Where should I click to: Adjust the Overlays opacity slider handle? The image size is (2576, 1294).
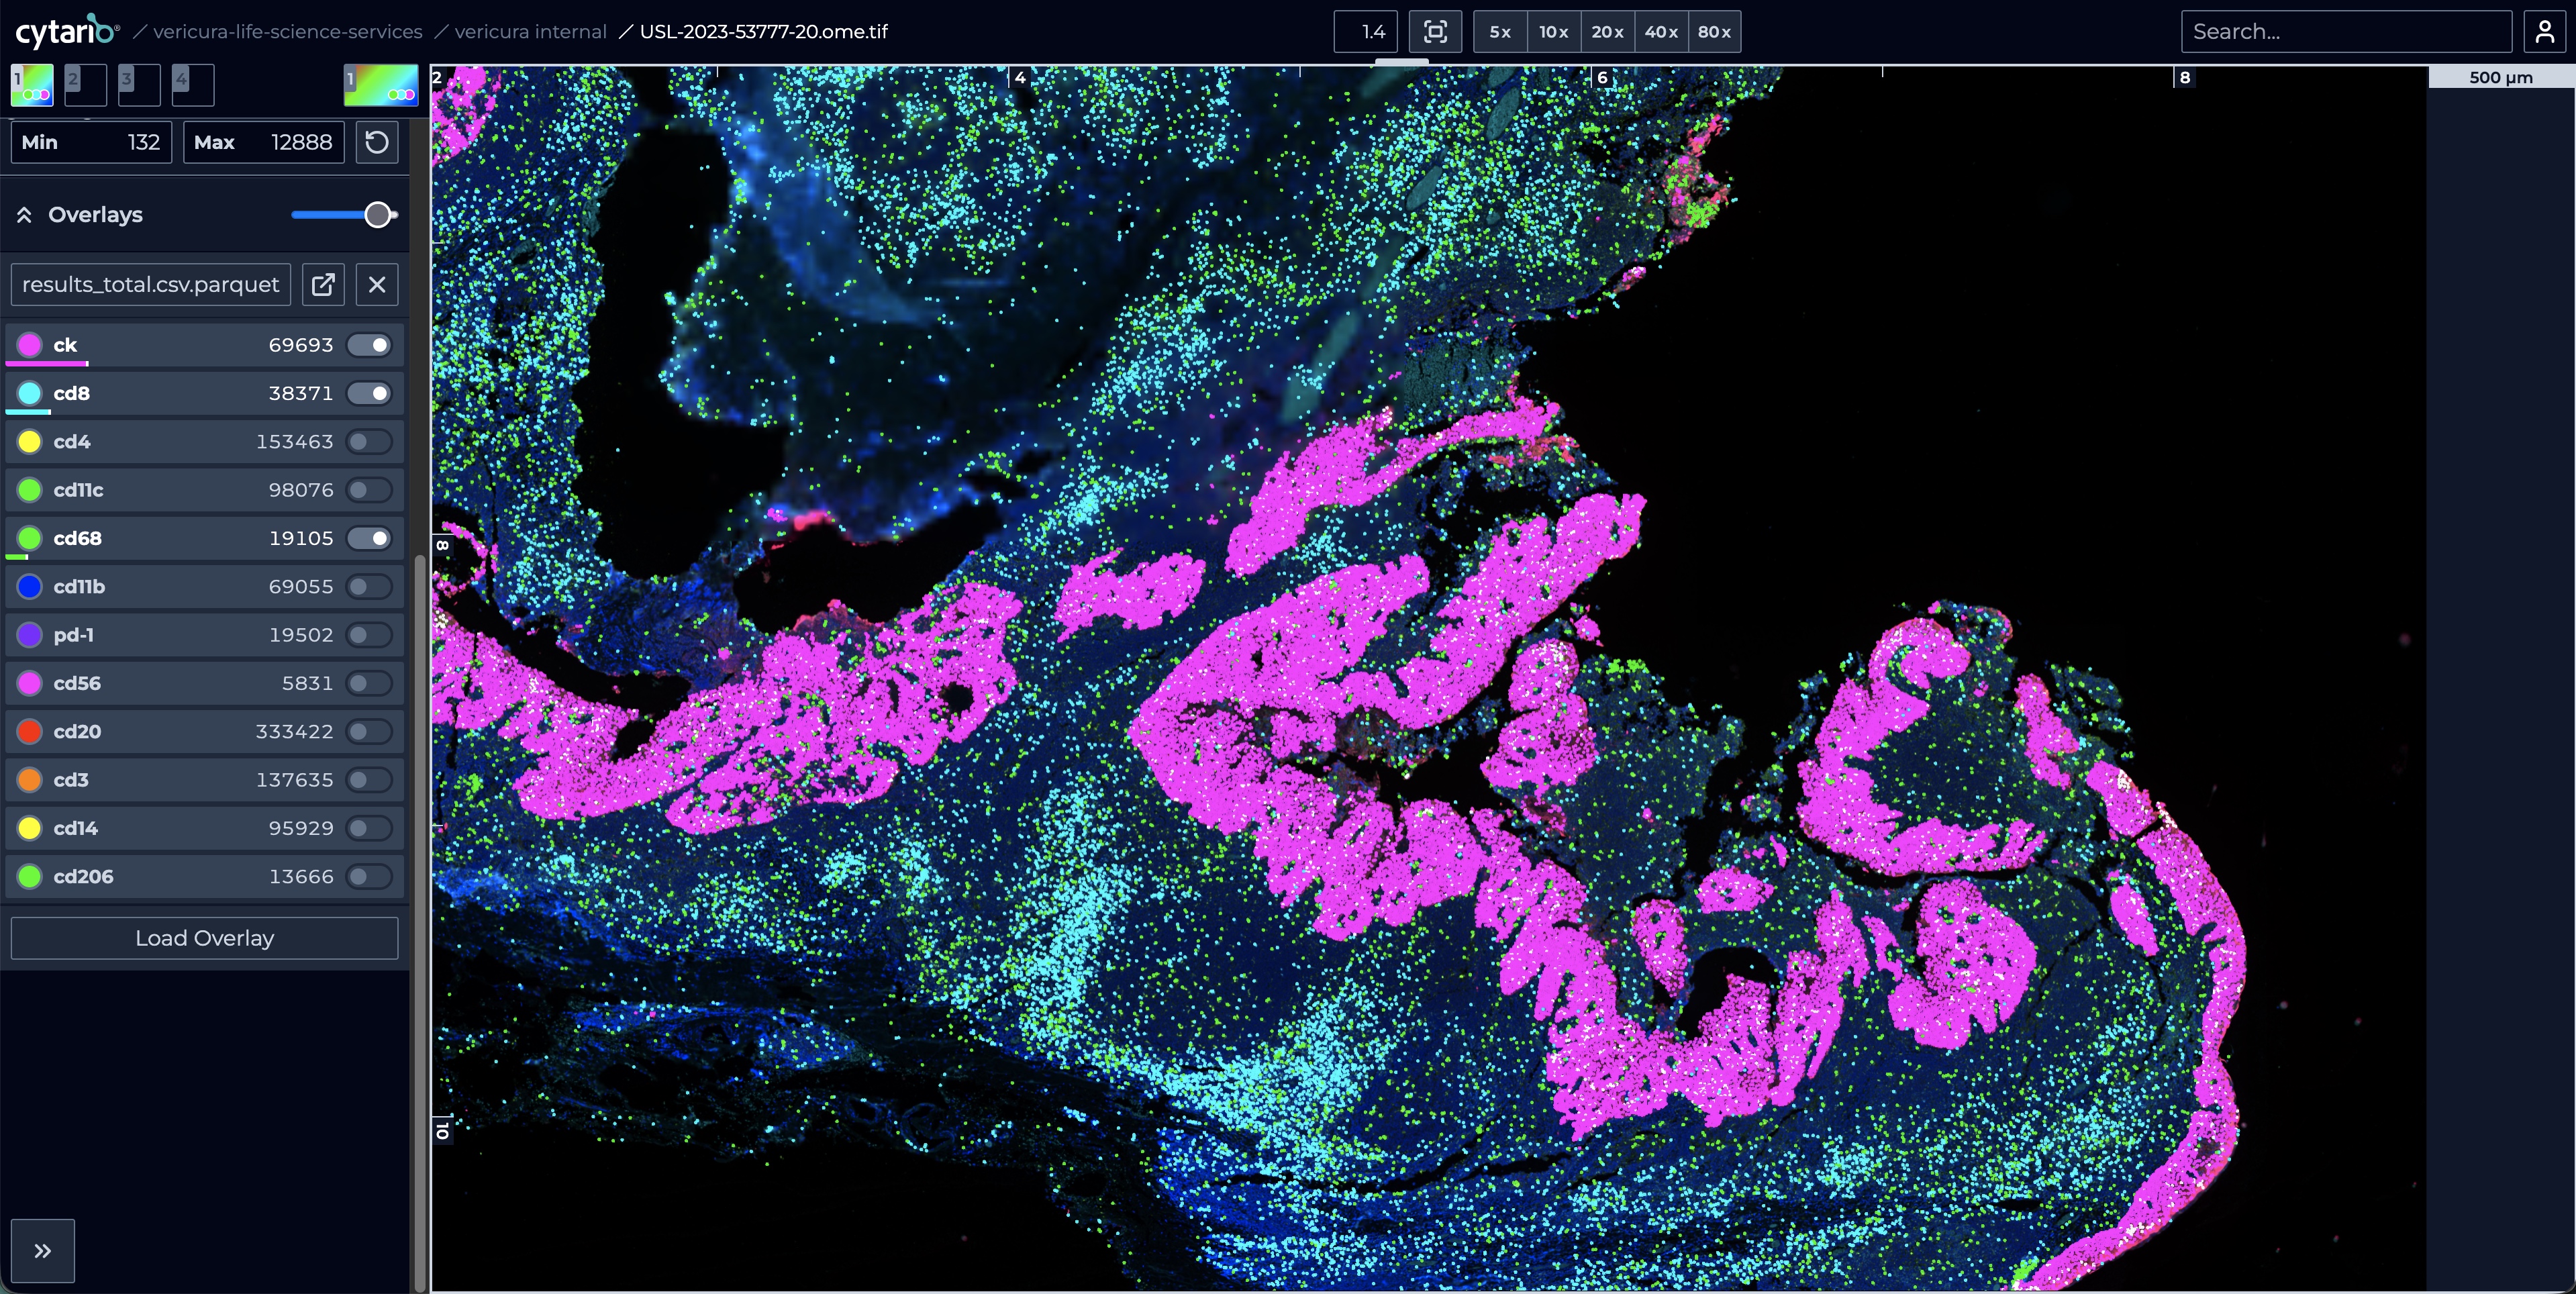pos(377,215)
